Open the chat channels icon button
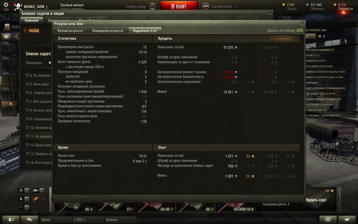This screenshot has width=358, height=224. tap(30, 220)
